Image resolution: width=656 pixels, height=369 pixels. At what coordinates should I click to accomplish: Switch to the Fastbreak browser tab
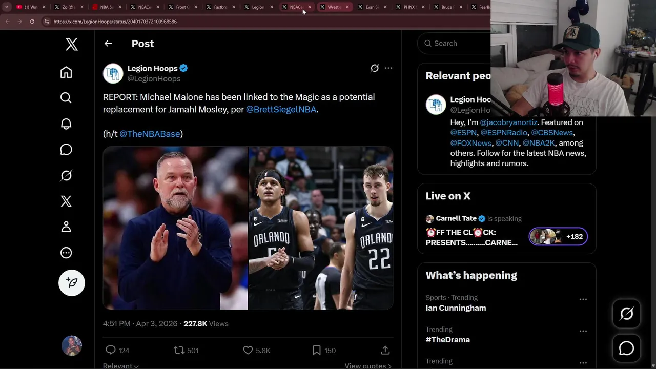(220, 7)
